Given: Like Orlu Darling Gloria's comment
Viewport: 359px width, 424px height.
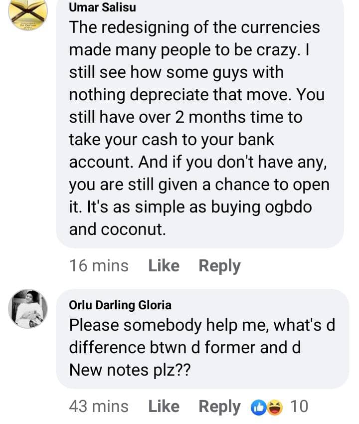Looking at the screenshot, I should click(x=164, y=407).
